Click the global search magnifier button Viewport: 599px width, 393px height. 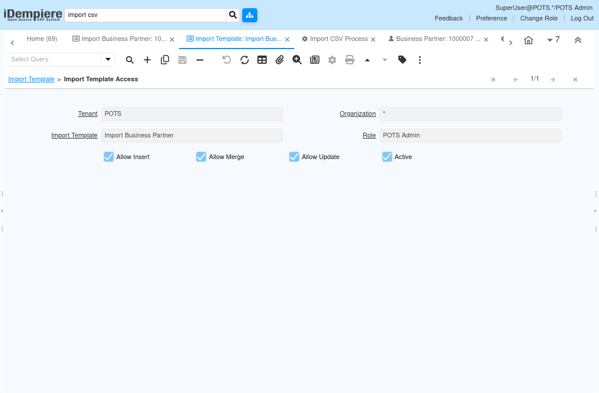[x=233, y=15]
